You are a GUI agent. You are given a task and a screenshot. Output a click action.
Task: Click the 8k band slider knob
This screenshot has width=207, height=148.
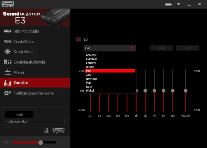tap(164, 91)
